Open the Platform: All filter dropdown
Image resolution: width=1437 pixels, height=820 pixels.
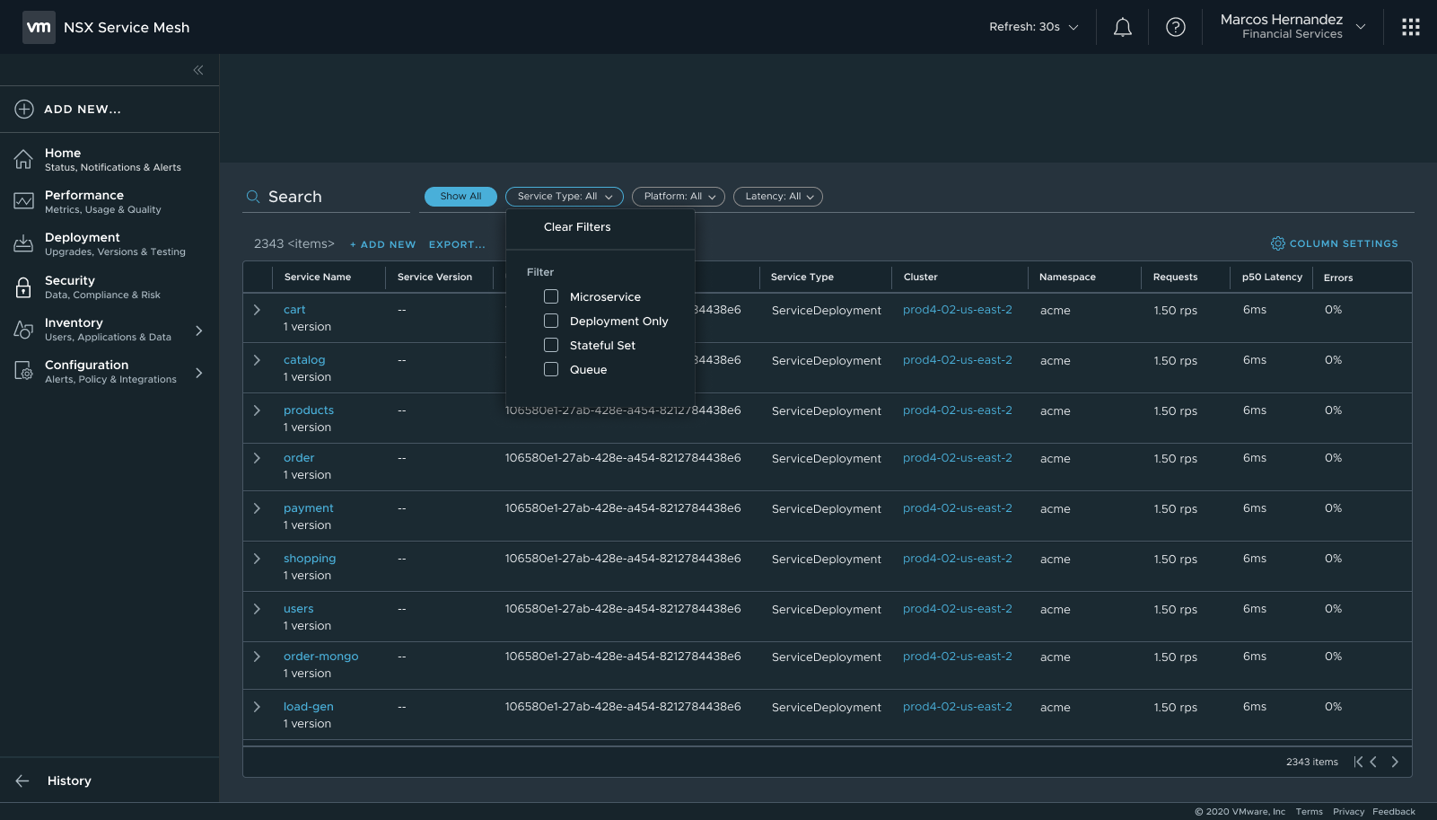click(679, 197)
